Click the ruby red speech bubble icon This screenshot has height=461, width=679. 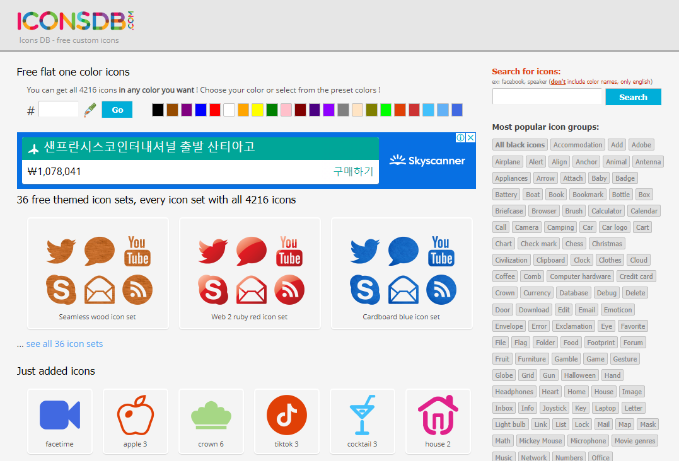[x=252, y=251]
